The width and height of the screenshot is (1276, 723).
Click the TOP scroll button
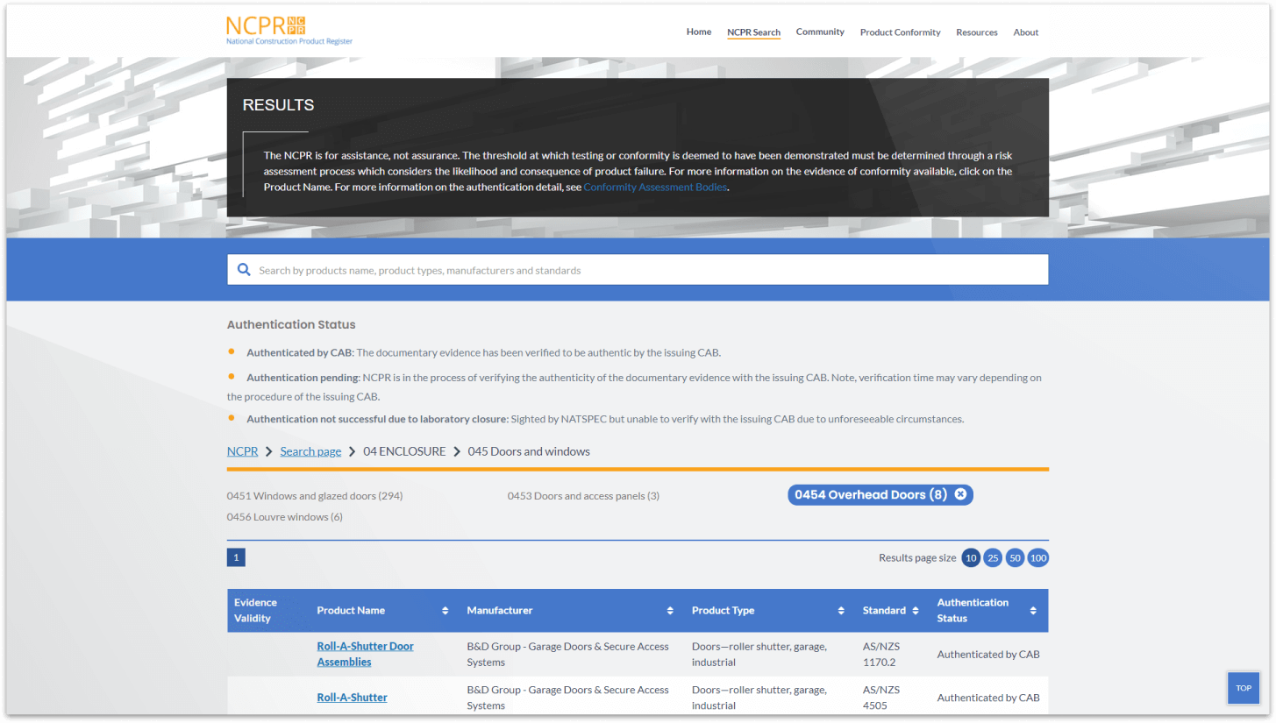tap(1244, 688)
